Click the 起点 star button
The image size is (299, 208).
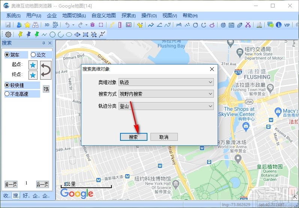33,65
